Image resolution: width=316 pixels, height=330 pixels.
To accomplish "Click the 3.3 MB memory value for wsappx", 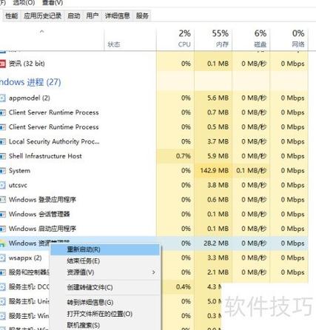I will click(x=218, y=258).
